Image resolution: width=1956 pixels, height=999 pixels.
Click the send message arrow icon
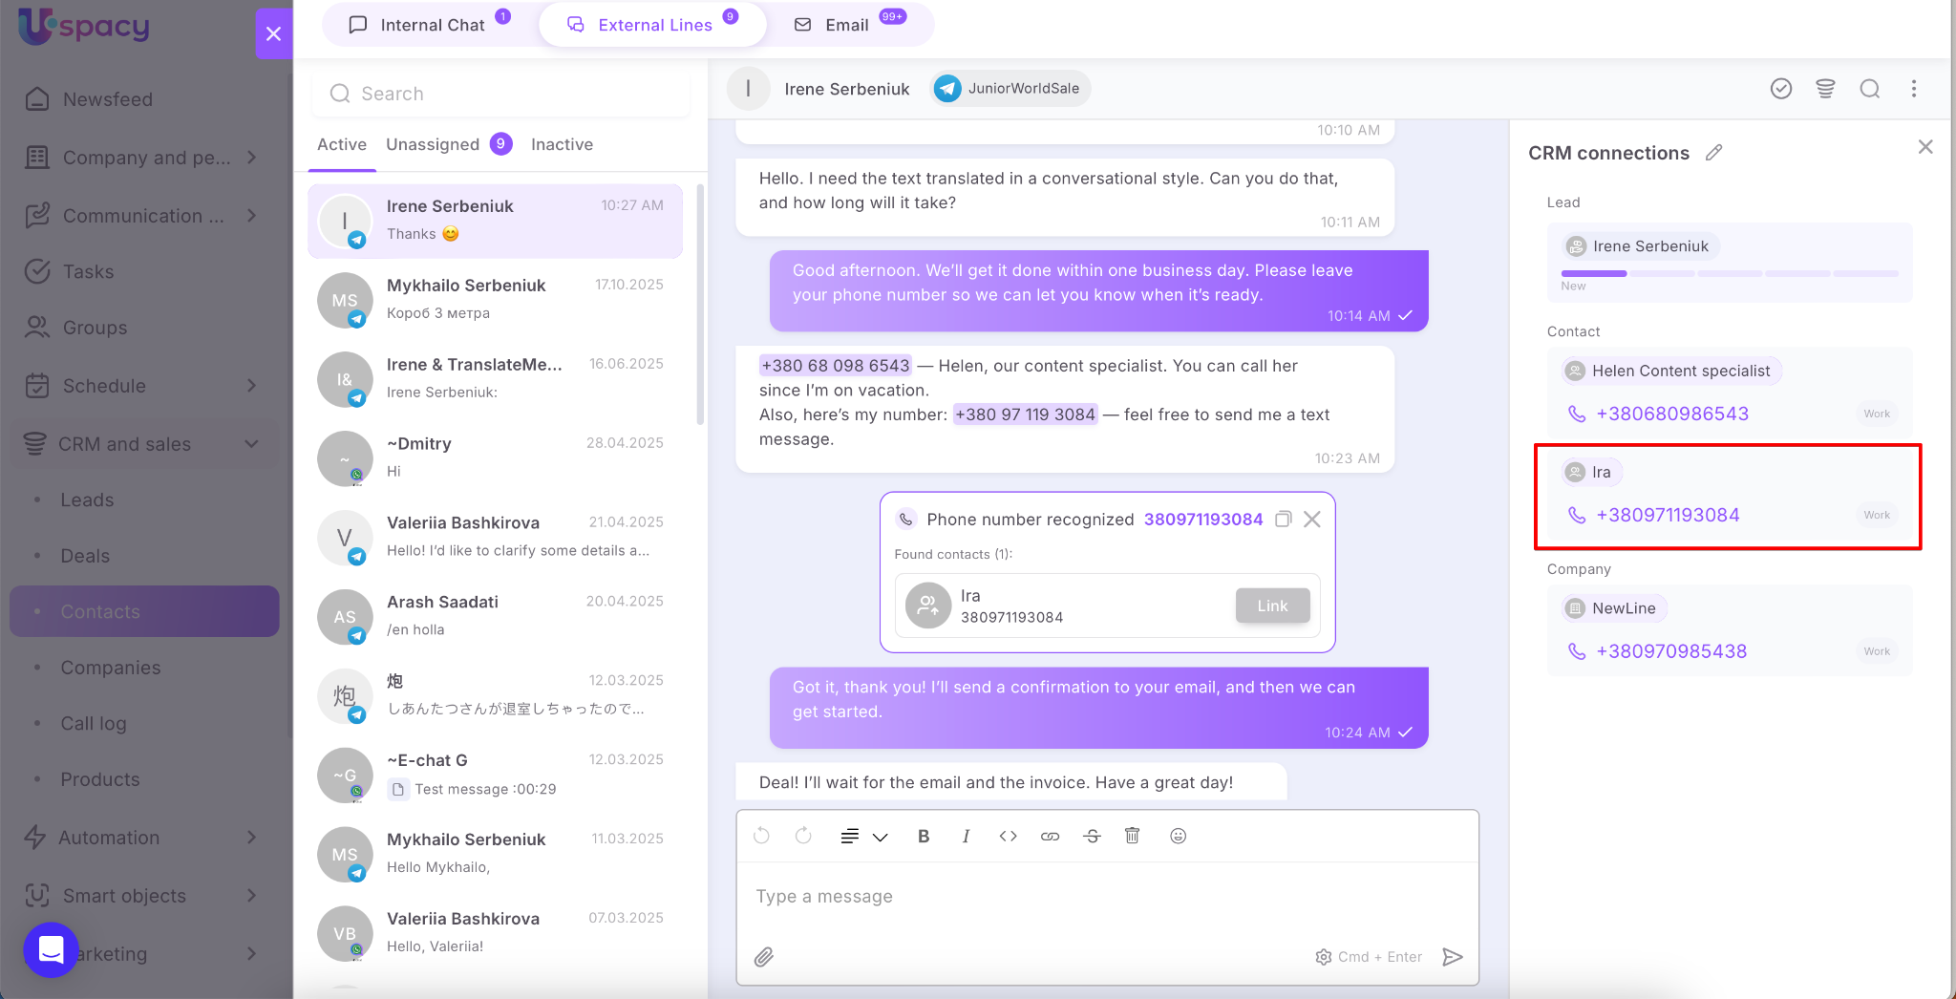1452,957
